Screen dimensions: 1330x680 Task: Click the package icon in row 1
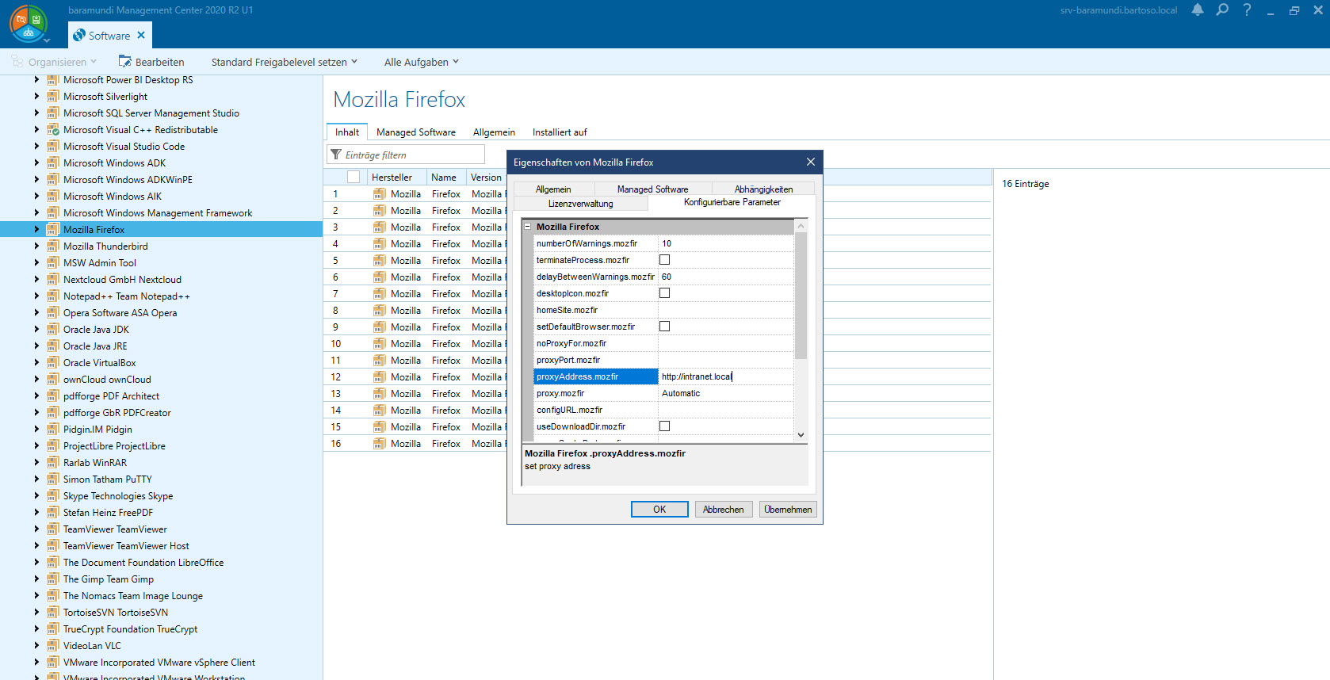pyautogui.click(x=380, y=194)
